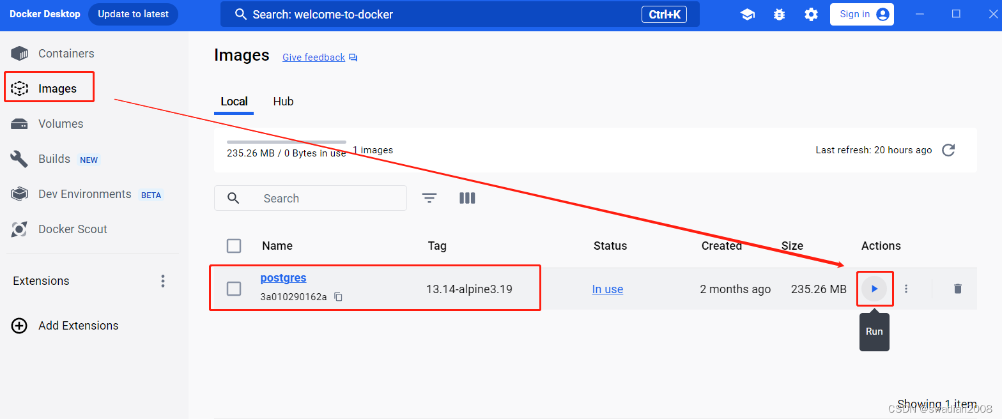
Task: Open the columns view icon
Action: 467,199
